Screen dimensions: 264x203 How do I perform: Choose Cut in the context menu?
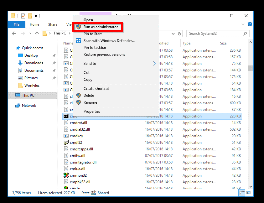pyautogui.click(x=86, y=73)
